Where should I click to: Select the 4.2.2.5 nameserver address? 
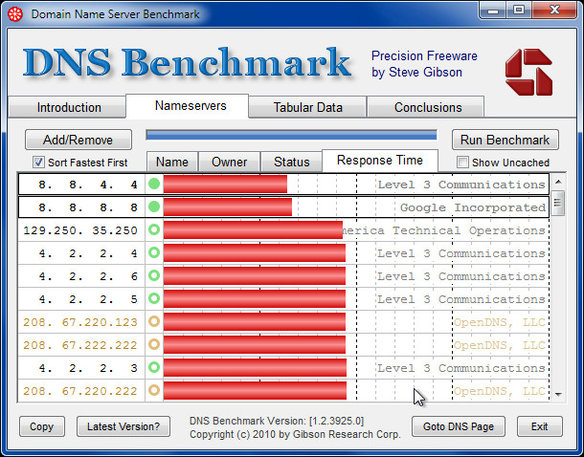pos(88,299)
